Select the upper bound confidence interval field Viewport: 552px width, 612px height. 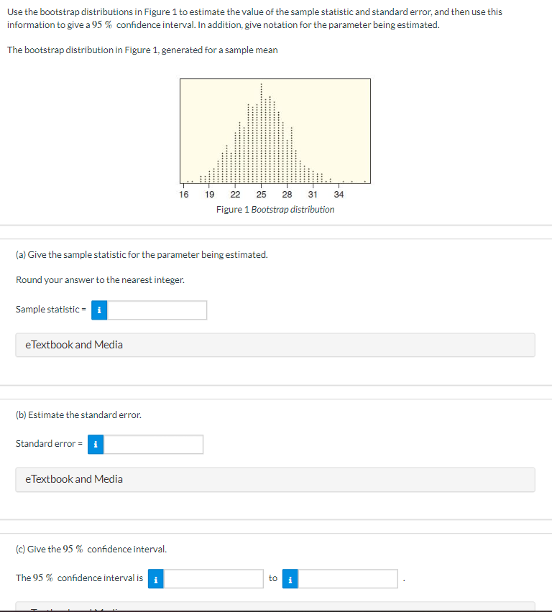click(x=349, y=578)
